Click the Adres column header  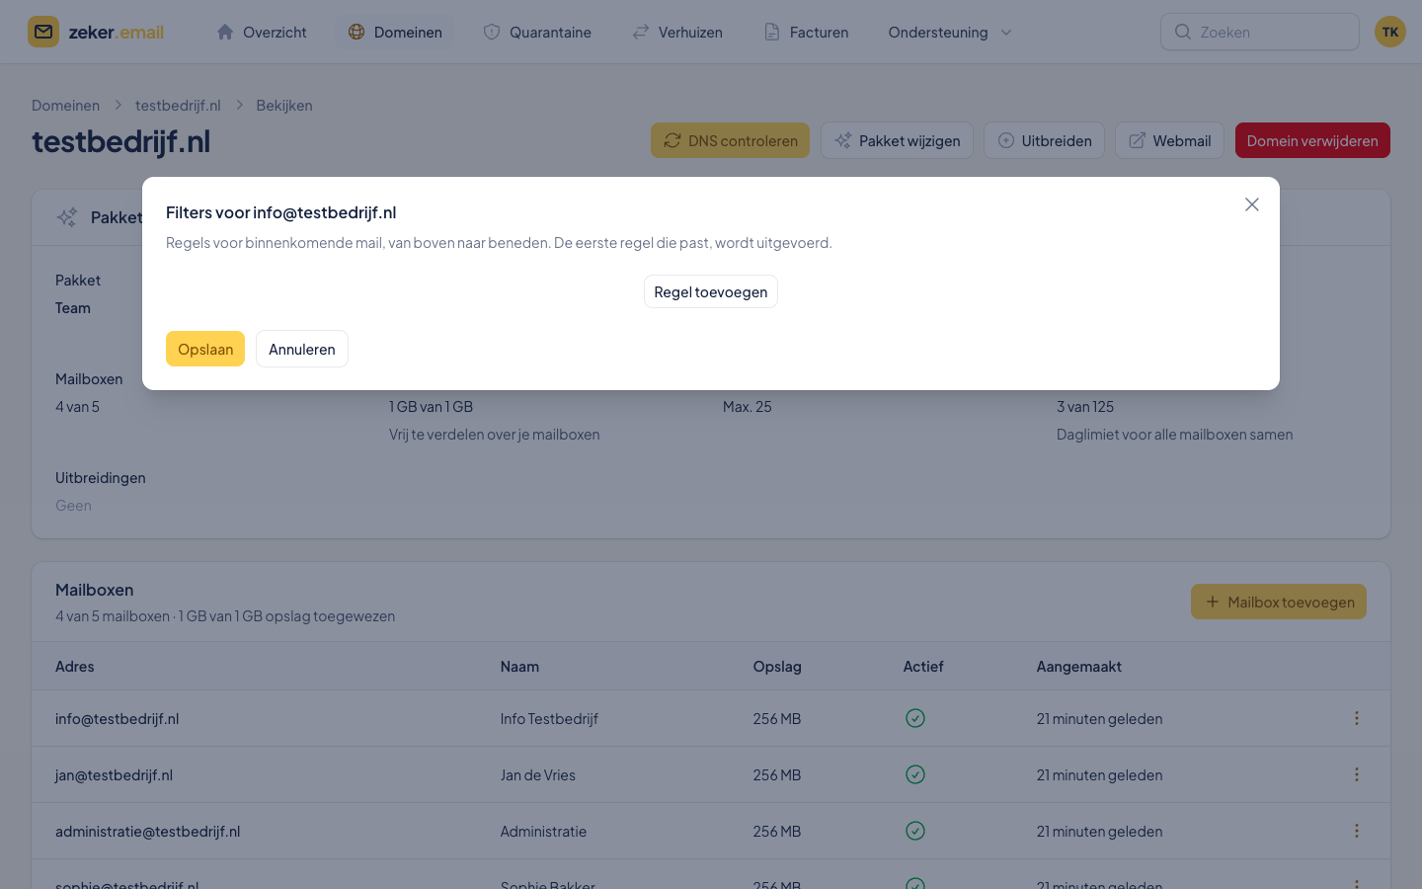(x=75, y=666)
